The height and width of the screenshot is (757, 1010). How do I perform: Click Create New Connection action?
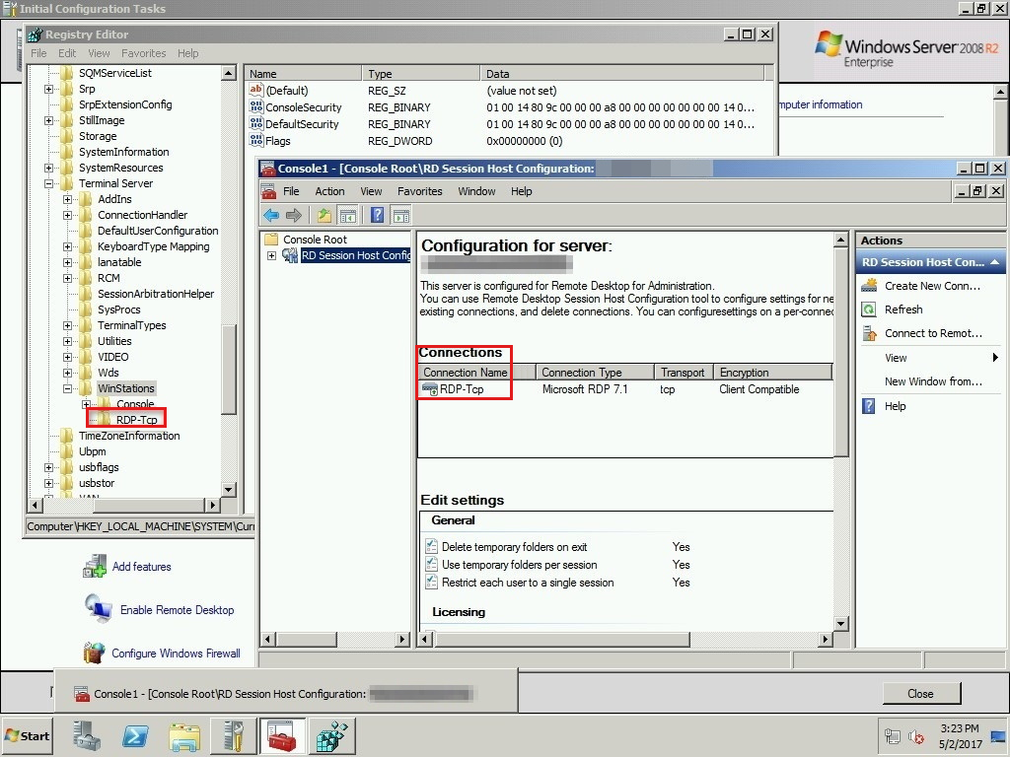(x=932, y=286)
